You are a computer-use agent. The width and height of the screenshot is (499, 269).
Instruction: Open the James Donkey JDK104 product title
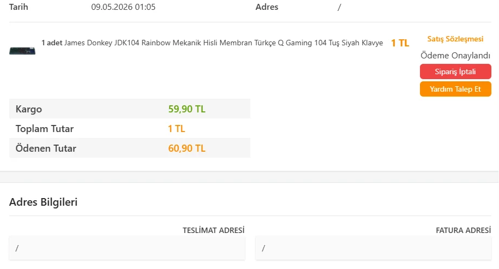click(x=224, y=43)
